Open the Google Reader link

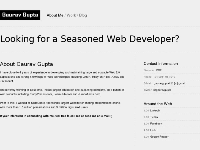coord(159,137)
